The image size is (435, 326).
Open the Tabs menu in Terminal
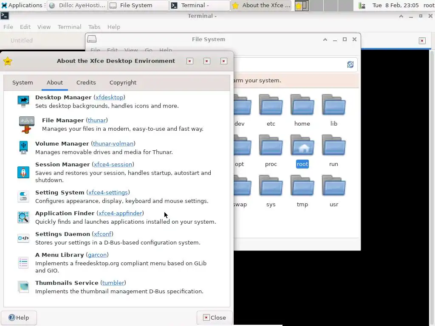(x=94, y=27)
